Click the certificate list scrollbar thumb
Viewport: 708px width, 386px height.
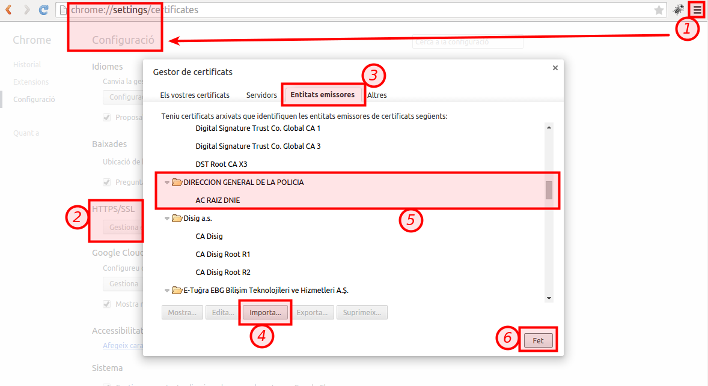point(549,190)
